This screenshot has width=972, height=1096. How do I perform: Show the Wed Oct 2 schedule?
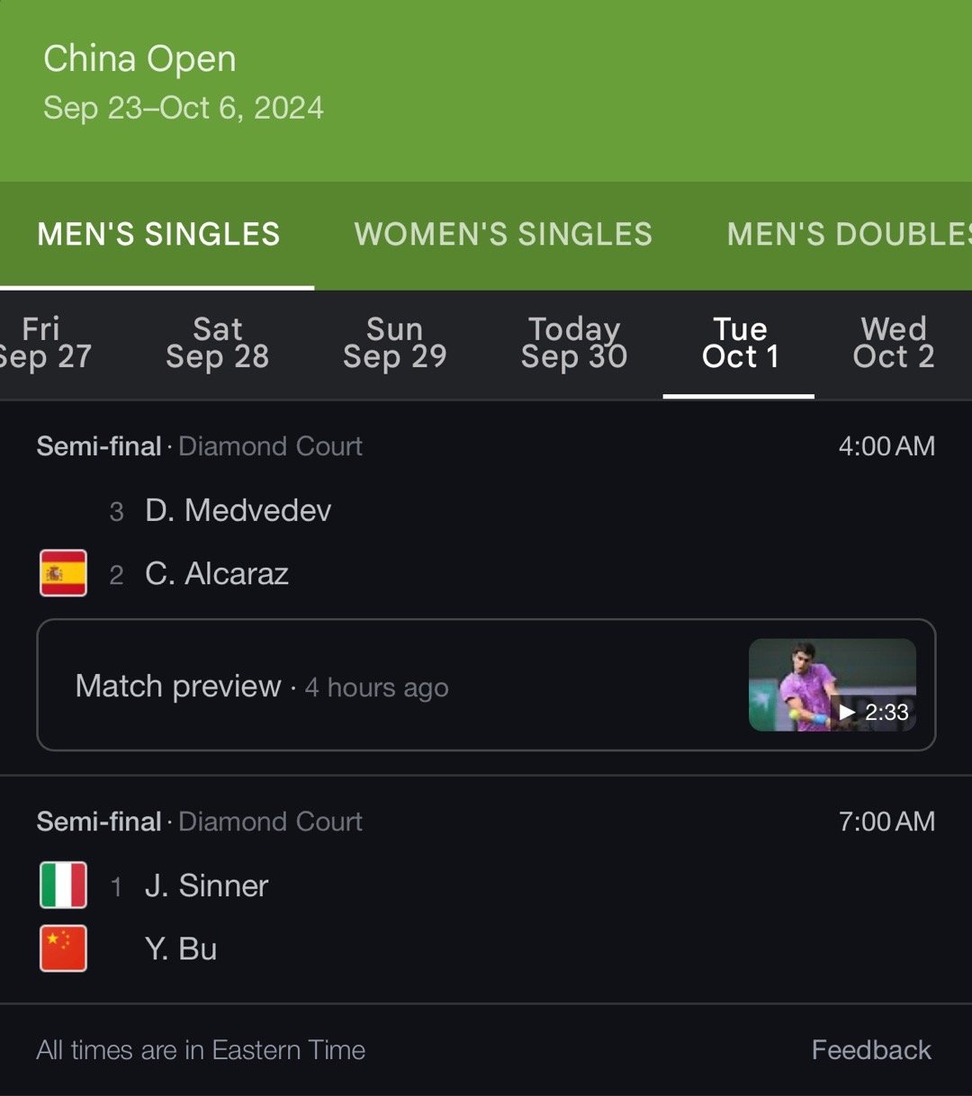[894, 343]
